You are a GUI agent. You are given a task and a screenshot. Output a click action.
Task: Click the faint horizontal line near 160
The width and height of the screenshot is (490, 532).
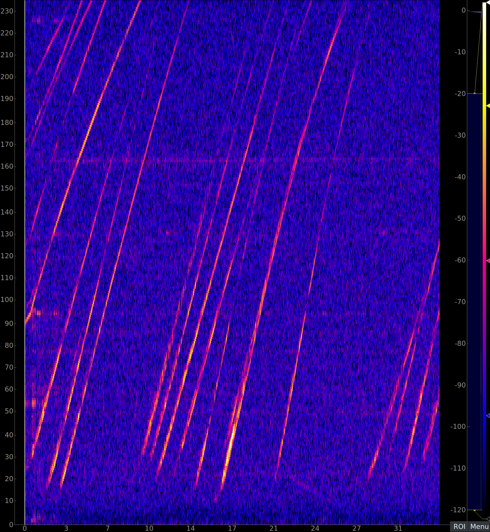(x=232, y=160)
